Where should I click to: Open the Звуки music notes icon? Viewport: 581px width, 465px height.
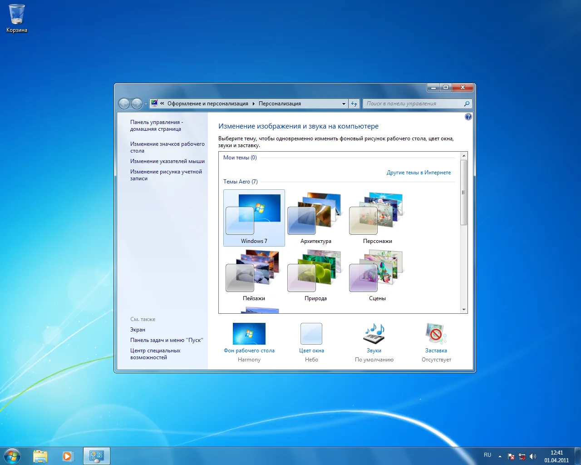[374, 334]
